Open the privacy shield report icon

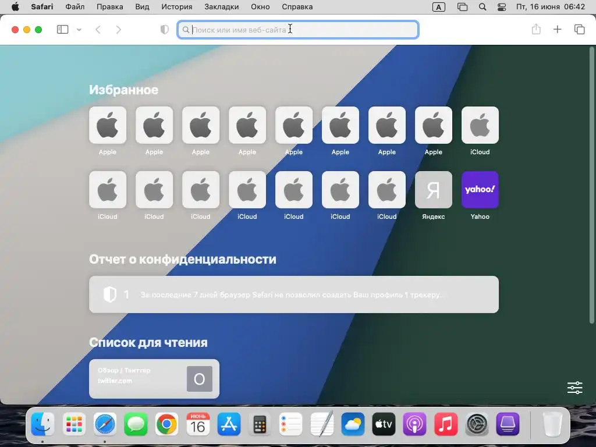coord(165,30)
